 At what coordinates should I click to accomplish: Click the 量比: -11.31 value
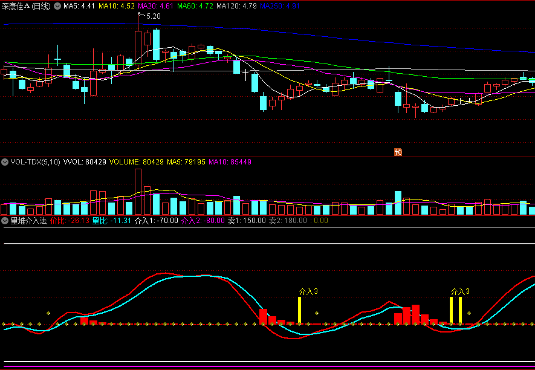(x=112, y=221)
